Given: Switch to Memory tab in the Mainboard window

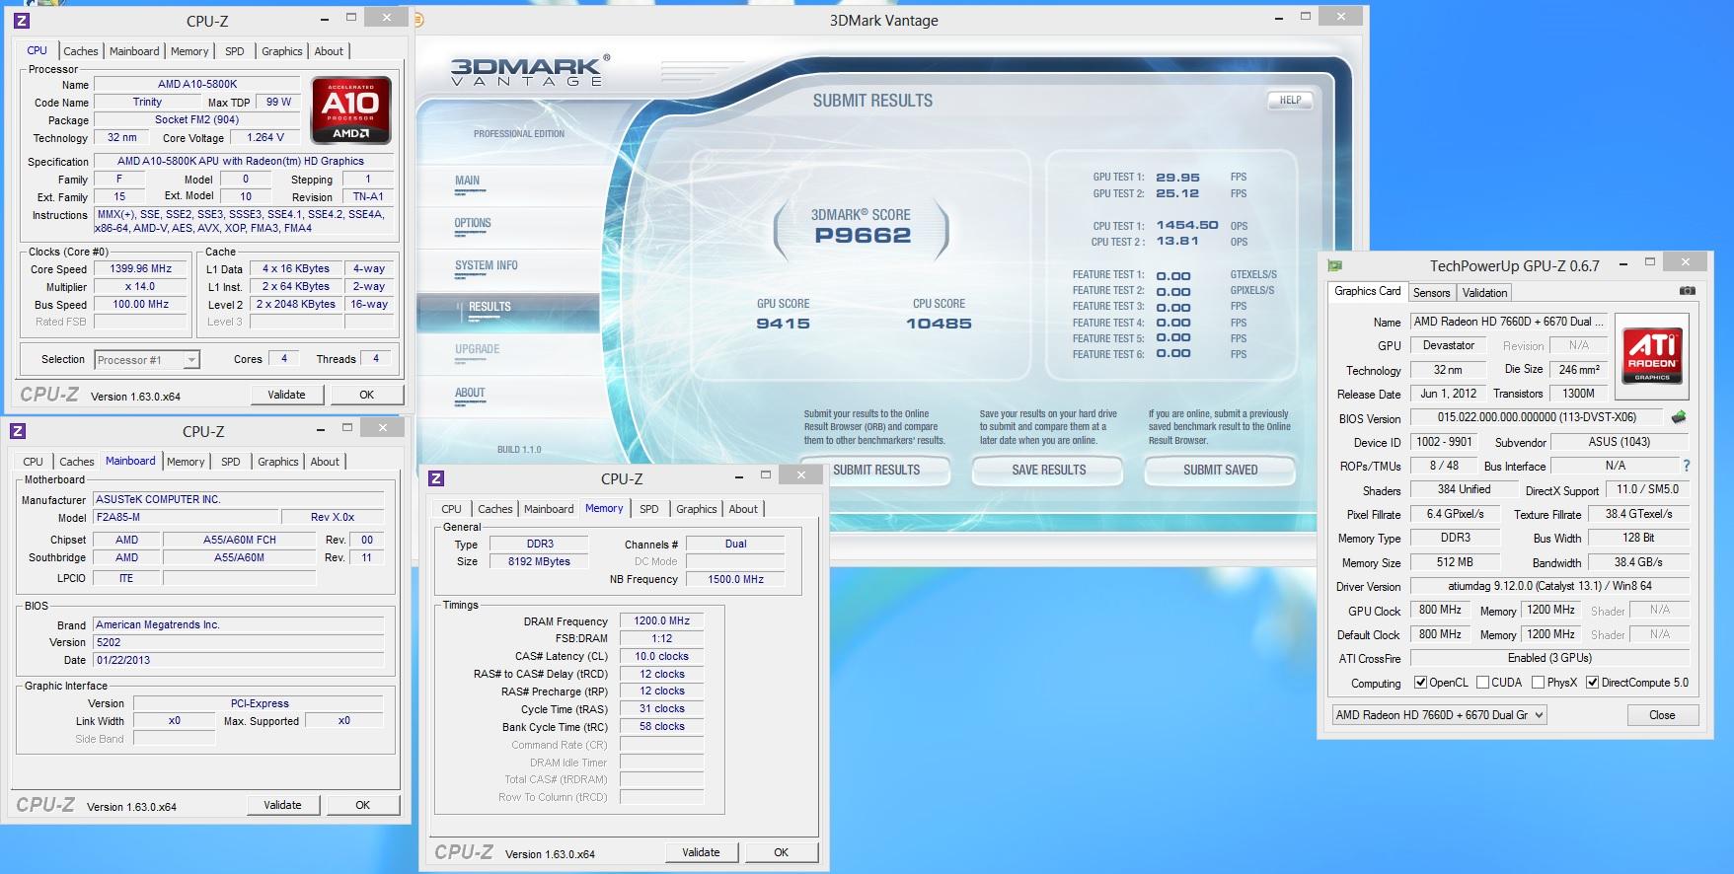Looking at the screenshot, I should click(x=186, y=462).
